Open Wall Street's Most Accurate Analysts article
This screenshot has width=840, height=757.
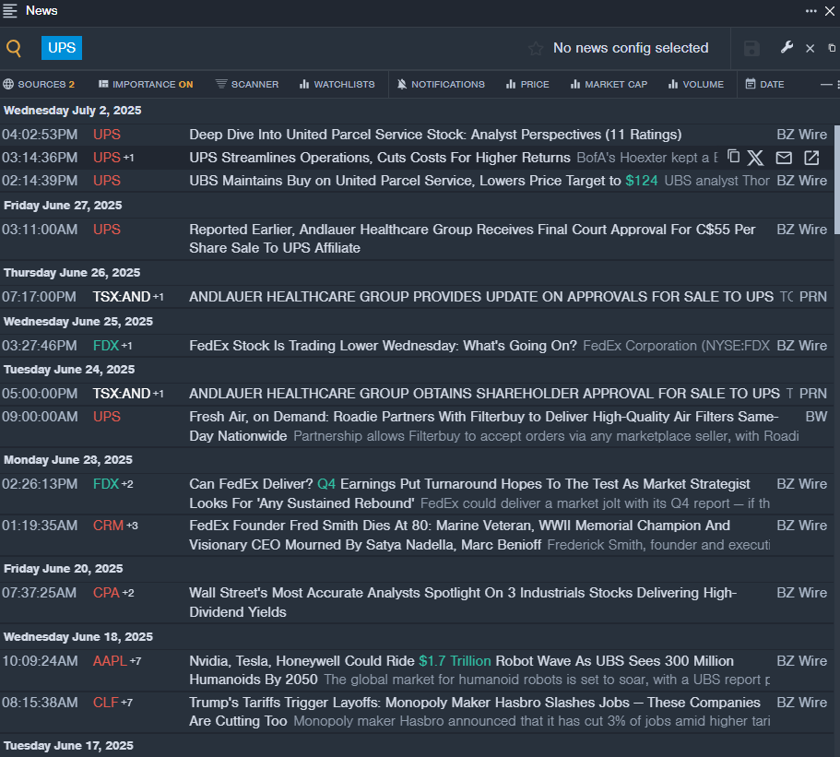tap(463, 602)
